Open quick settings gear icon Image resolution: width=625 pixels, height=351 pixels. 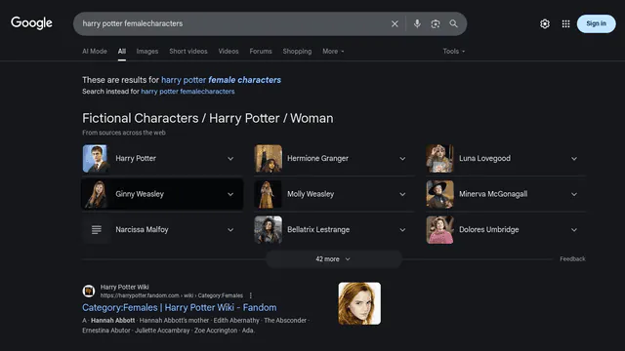[545, 23]
